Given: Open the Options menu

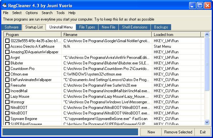Looking at the screenshot, I should pyautogui.click(x=32, y=13).
